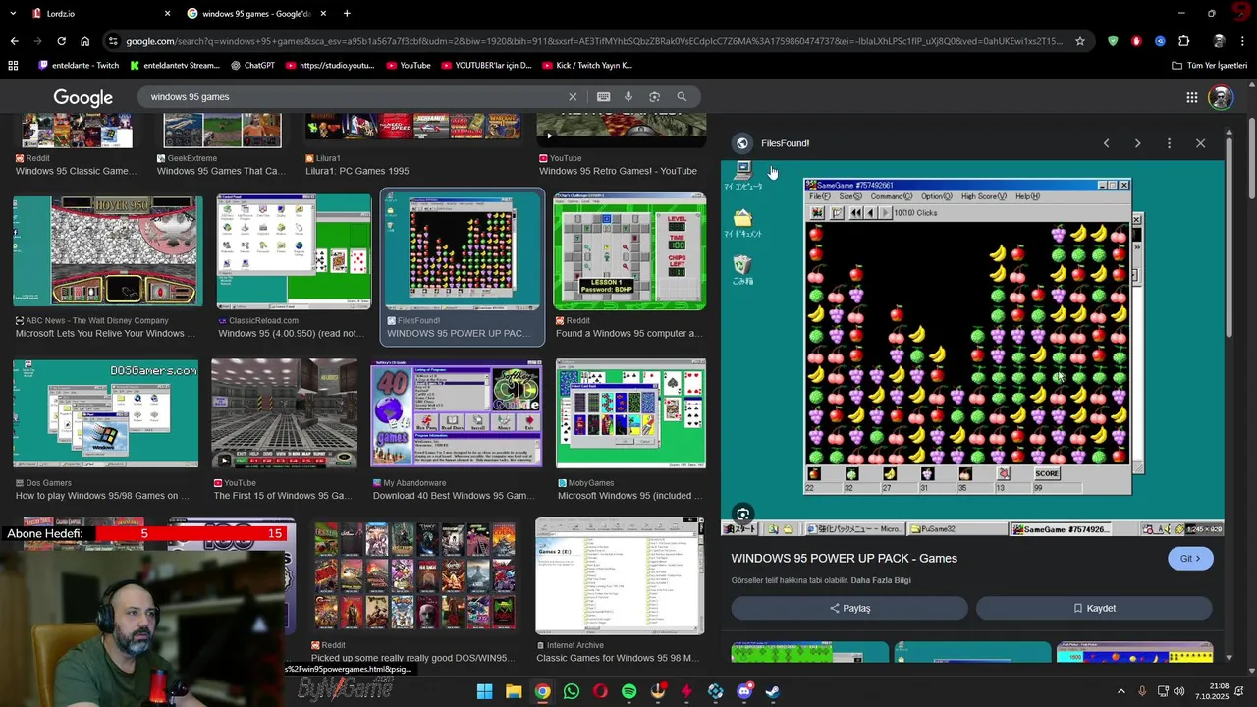The width and height of the screenshot is (1257, 707).
Task: Focus the Google search input field
Action: pyautogui.click(x=354, y=97)
